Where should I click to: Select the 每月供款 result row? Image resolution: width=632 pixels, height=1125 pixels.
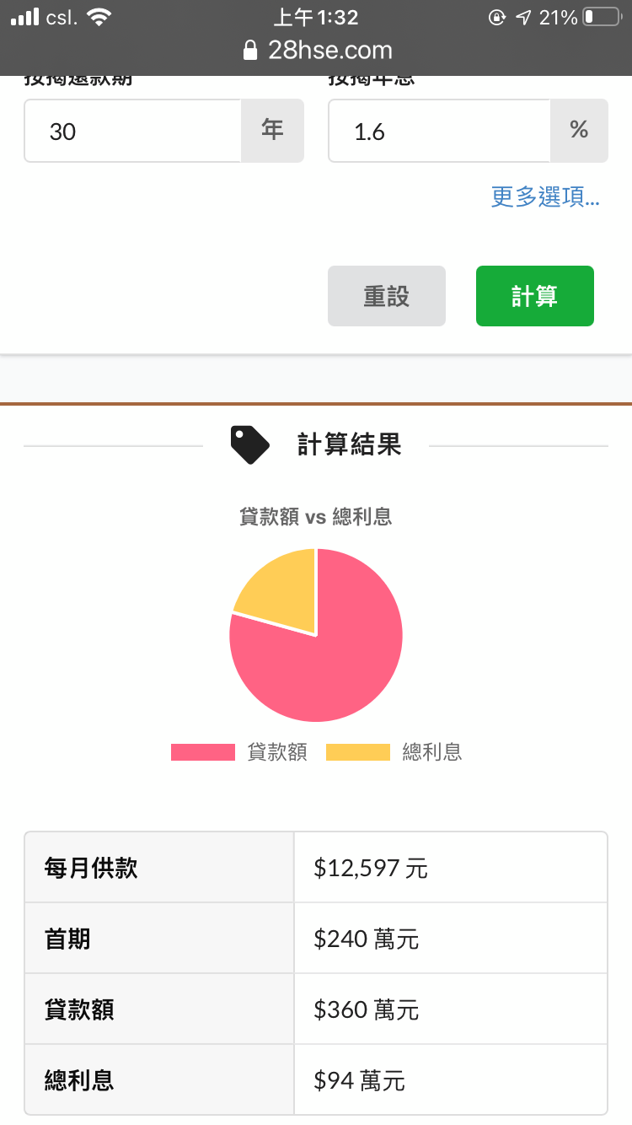click(x=316, y=868)
